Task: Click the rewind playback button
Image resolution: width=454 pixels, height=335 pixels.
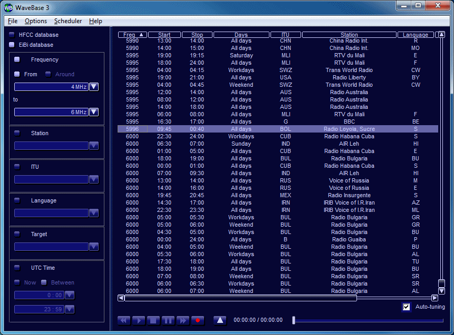Action: [124, 320]
